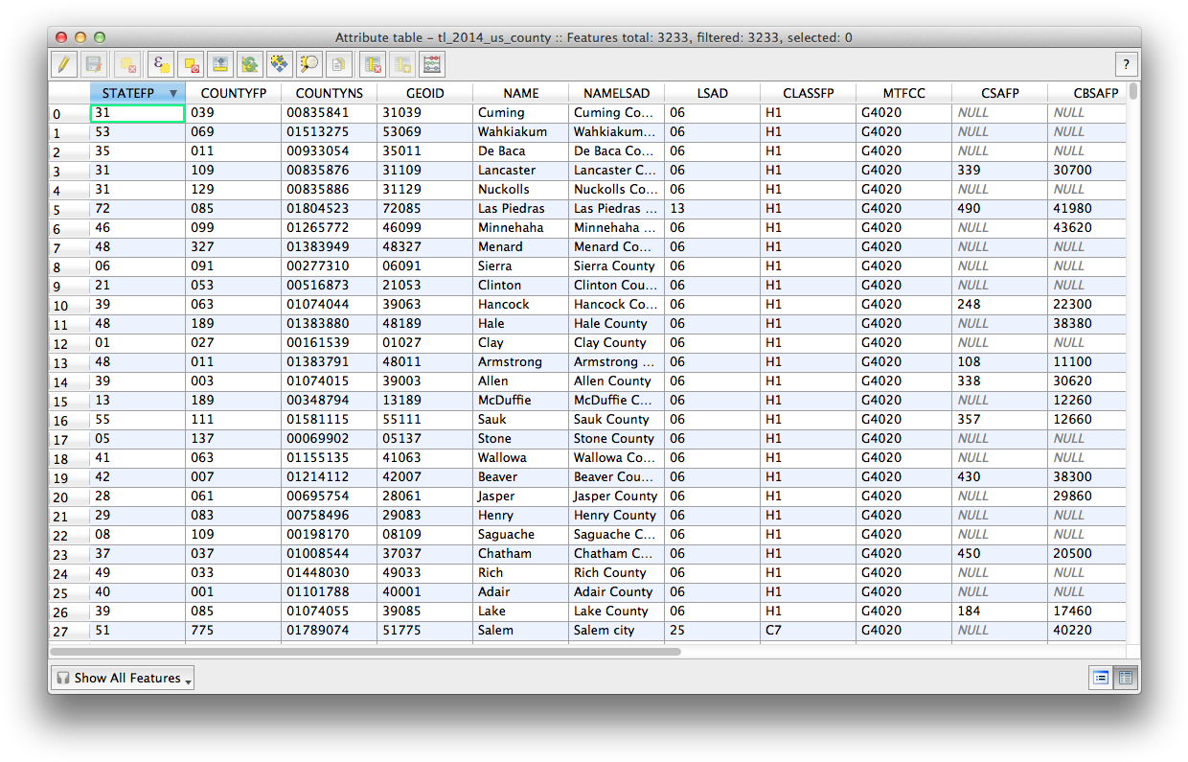Click the STATEFP column sort arrow
The image size is (1188, 762).
tap(173, 93)
